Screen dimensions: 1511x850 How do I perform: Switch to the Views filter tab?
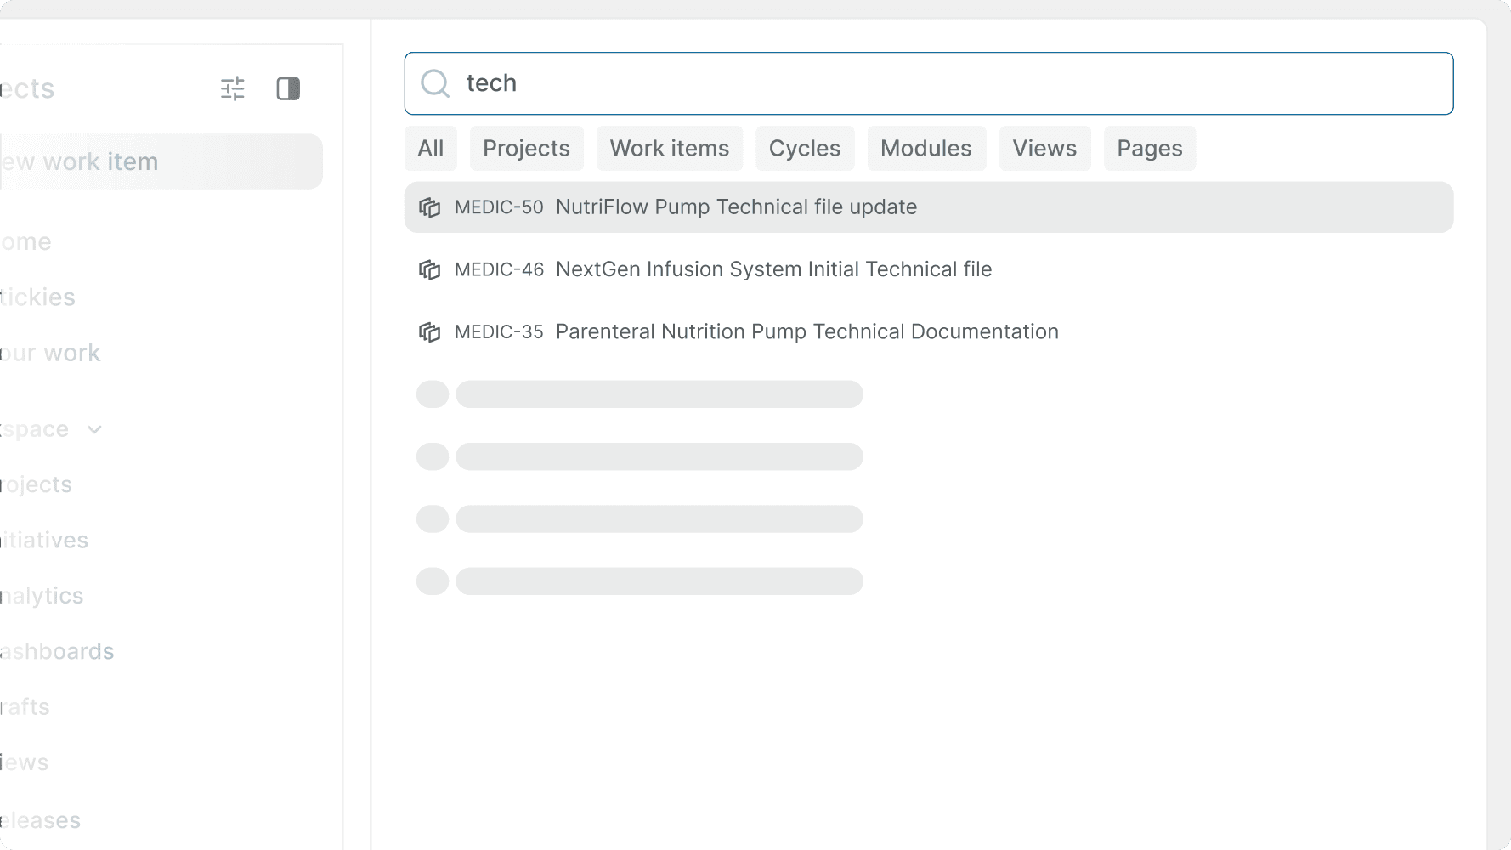[x=1044, y=148]
